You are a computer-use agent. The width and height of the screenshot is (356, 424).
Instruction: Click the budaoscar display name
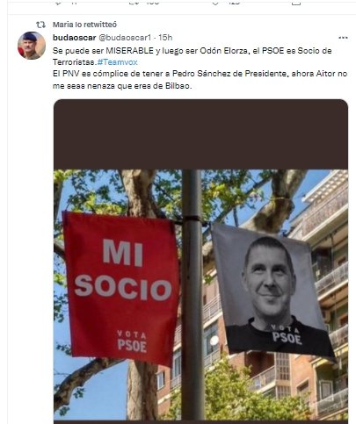point(75,38)
